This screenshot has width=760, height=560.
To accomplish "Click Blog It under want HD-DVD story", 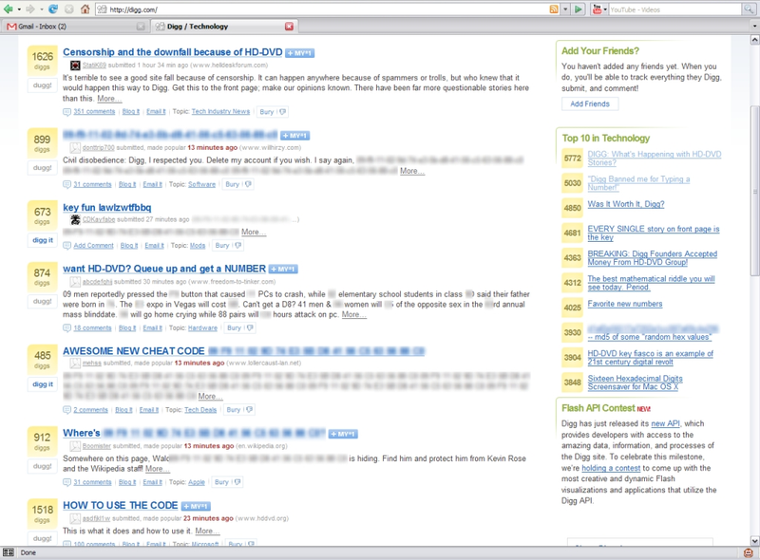I will [127, 328].
